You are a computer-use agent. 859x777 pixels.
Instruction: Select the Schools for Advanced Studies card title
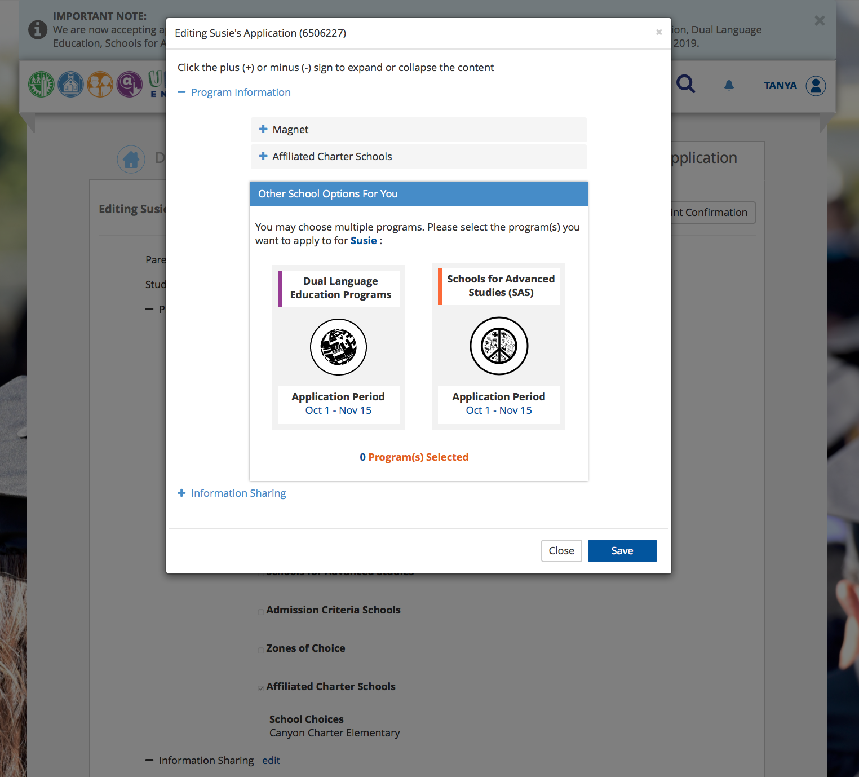tap(501, 286)
